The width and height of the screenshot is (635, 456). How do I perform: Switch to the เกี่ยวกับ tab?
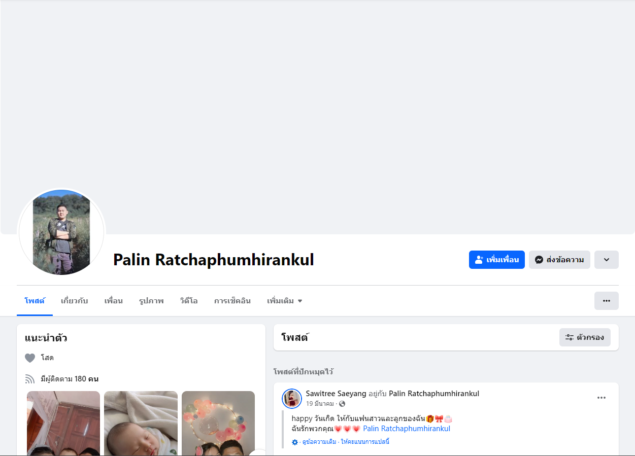pyautogui.click(x=74, y=301)
